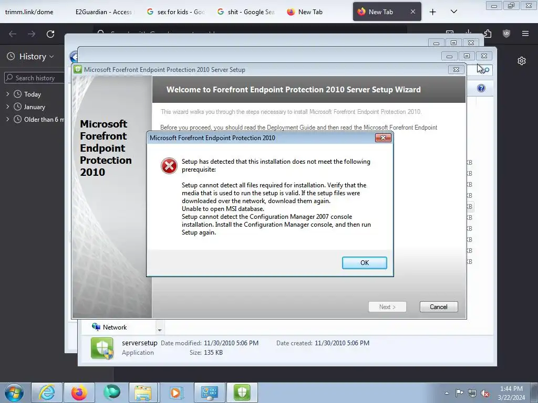
Task: Click the Explorer search magnifier icon
Action: pos(487,70)
